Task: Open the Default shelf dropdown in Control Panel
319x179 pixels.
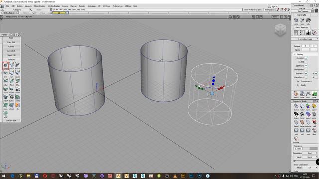Action: pyautogui.click(x=303, y=9)
